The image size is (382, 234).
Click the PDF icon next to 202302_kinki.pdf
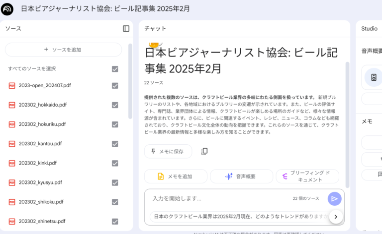click(x=12, y=164)
